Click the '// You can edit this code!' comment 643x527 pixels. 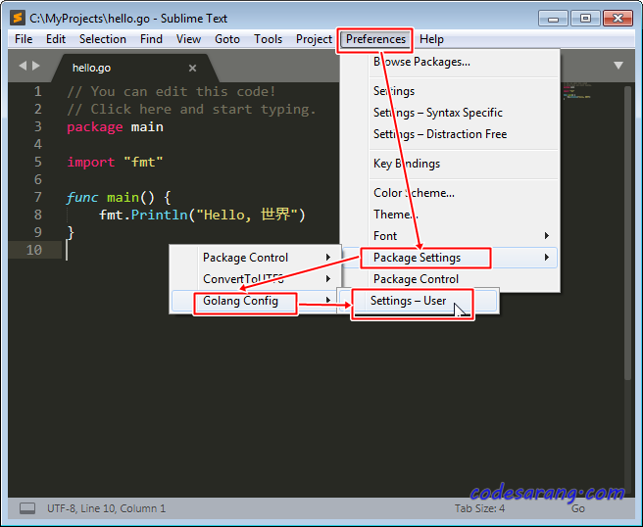coord(172,91)
